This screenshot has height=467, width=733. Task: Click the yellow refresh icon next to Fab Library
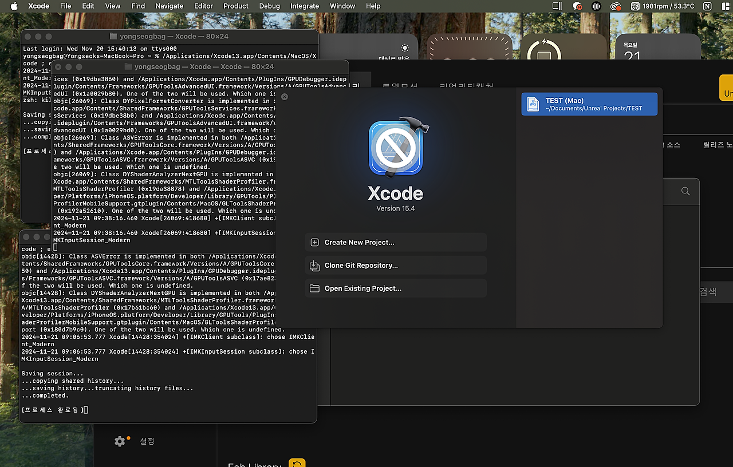point(297,464)
